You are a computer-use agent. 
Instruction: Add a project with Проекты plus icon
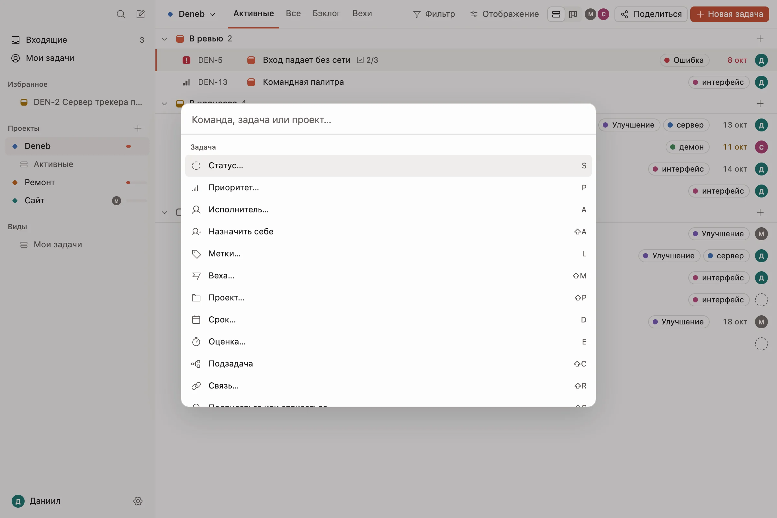click(x=138, y=128)
